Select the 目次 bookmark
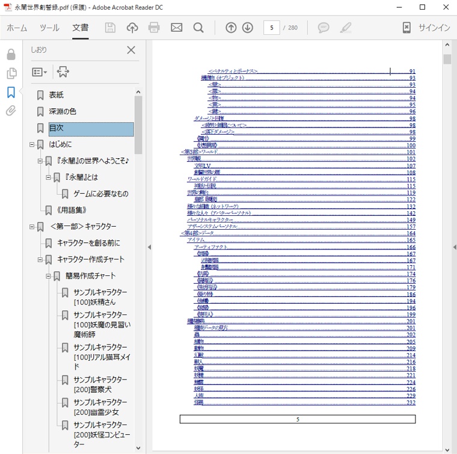457x454 pixels. pyautogui.click(x=91, y=129)
